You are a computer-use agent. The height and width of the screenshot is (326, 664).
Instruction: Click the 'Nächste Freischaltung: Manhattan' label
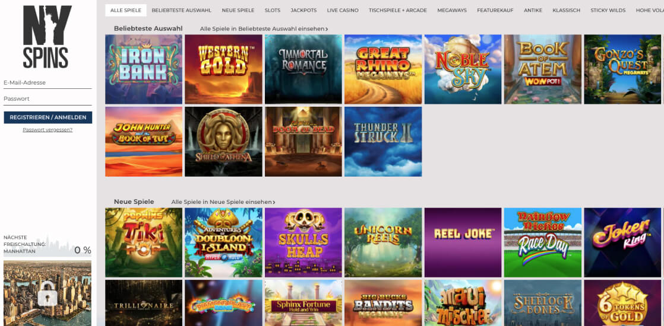(x=24, y=244)
